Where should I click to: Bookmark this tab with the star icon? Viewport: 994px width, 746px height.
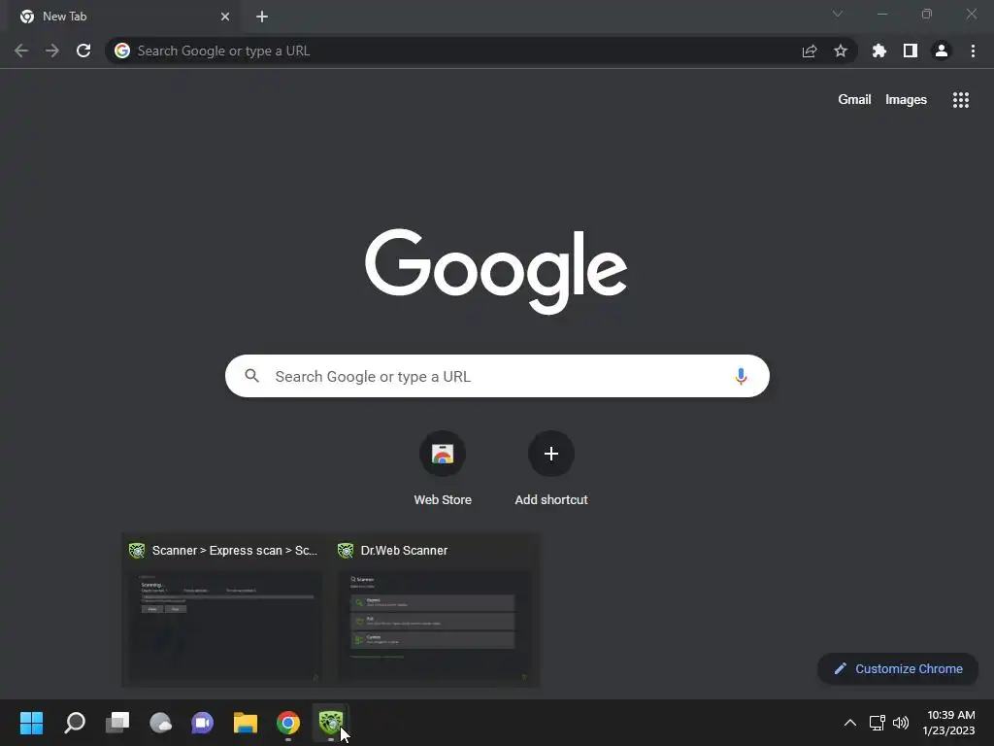[841, 51]
